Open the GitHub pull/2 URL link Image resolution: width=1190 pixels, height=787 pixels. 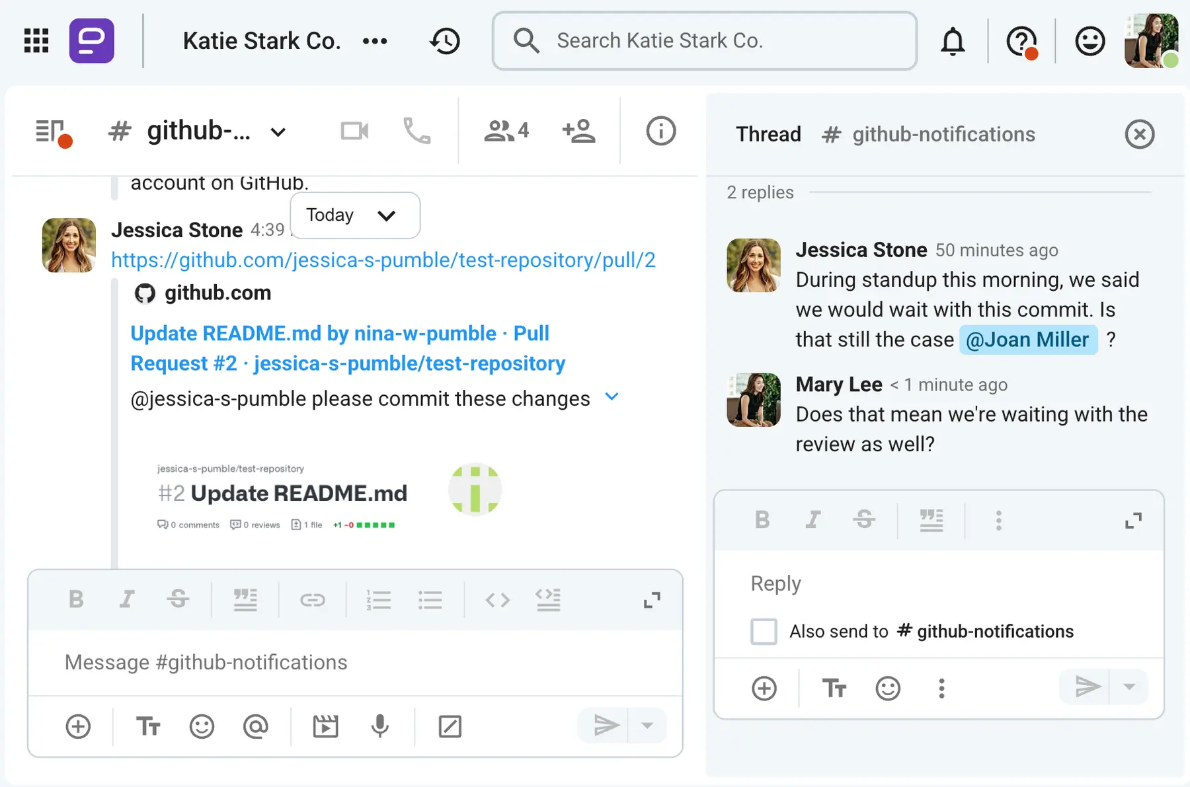coord(383,260)
